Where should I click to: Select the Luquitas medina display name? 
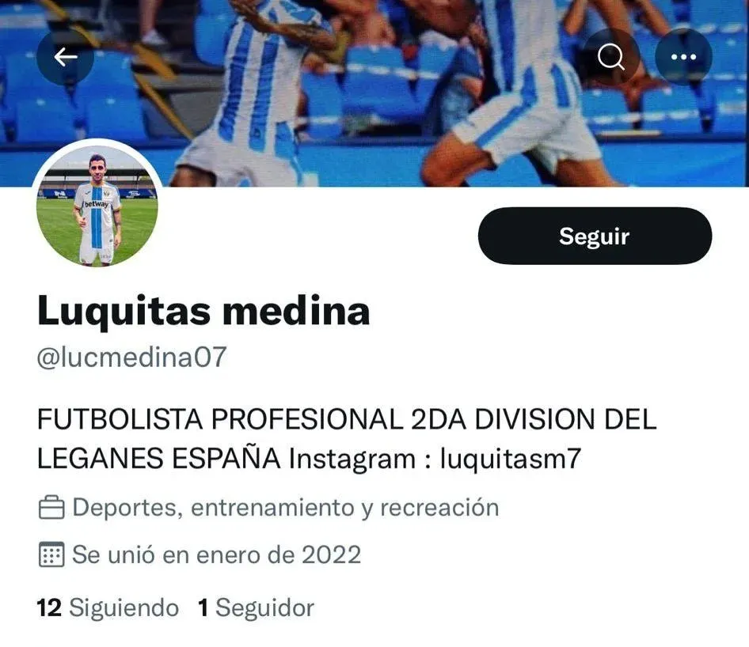pyautogui.click(x=203, y=311)
